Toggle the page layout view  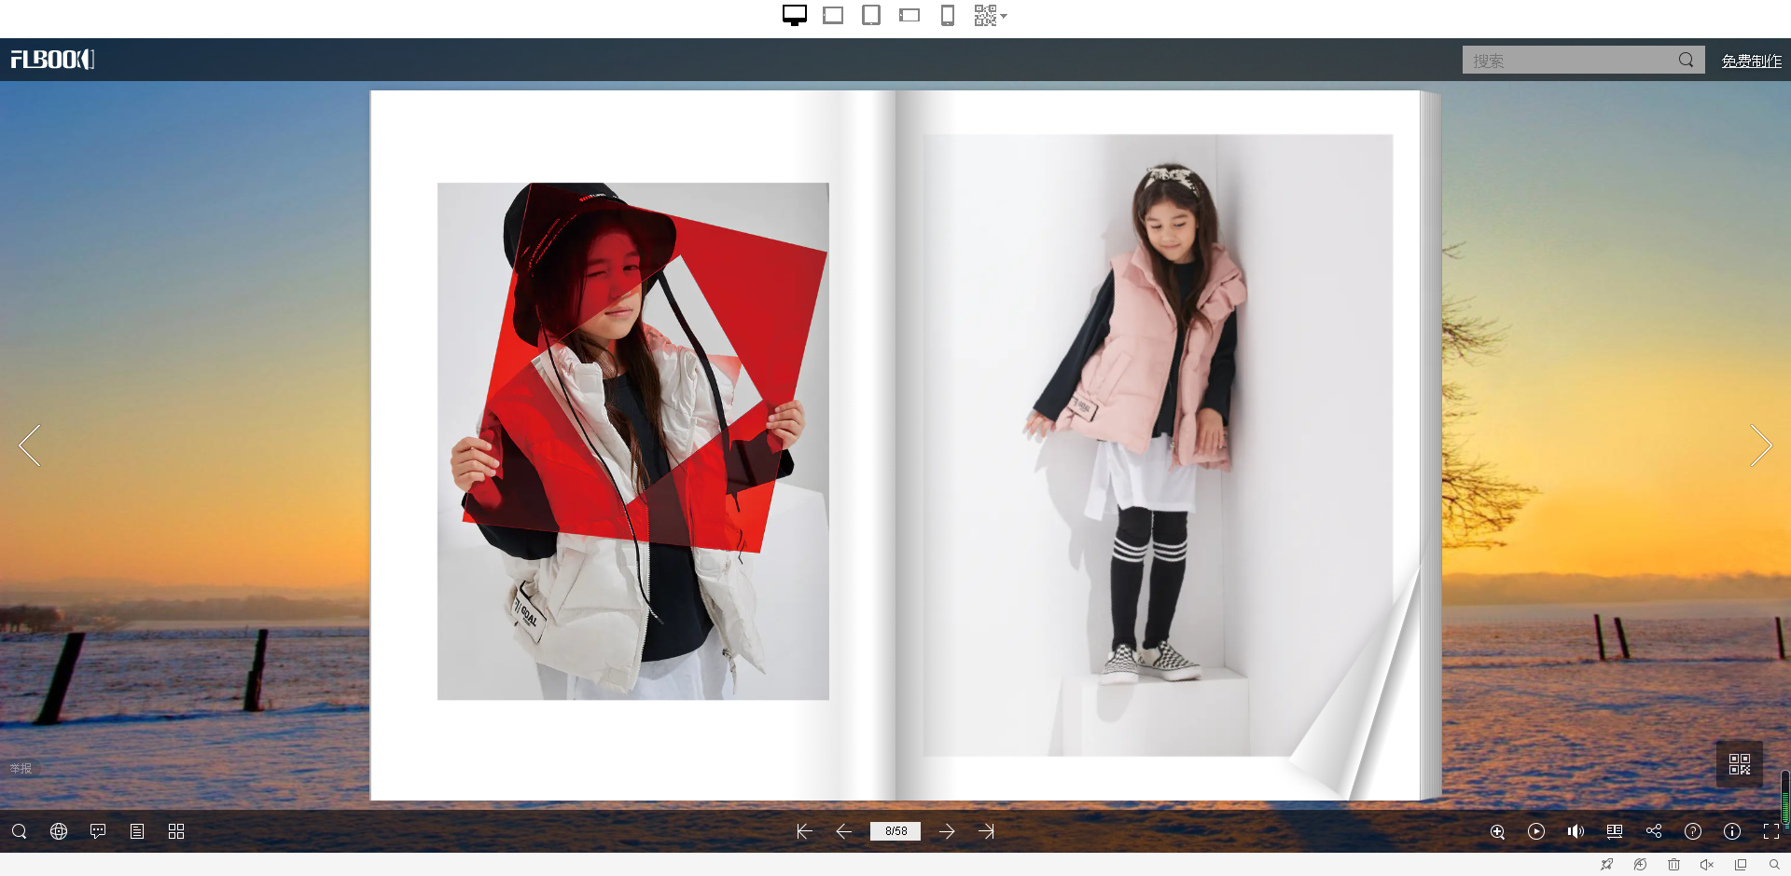[1615, 831]
